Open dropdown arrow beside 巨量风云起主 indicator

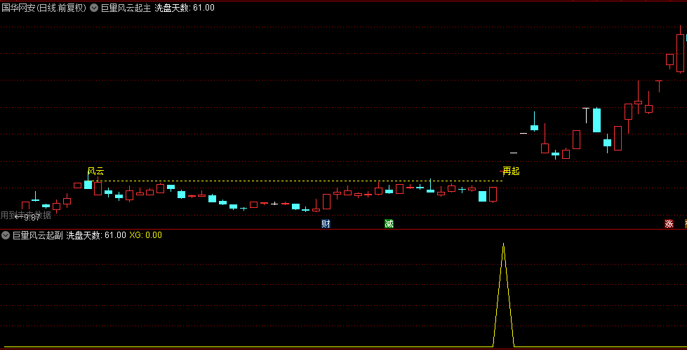94,8
